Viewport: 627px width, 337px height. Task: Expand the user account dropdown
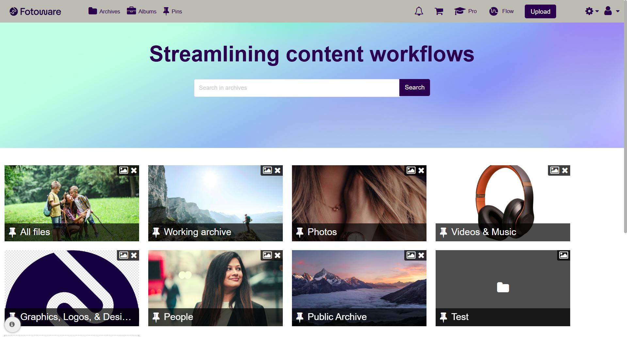tap(612, 11)
